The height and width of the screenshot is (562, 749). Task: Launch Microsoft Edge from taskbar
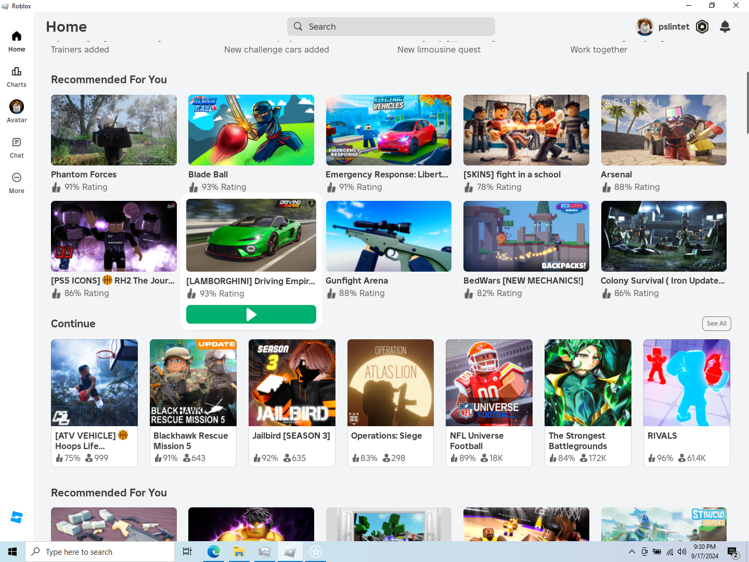point(213,552)
